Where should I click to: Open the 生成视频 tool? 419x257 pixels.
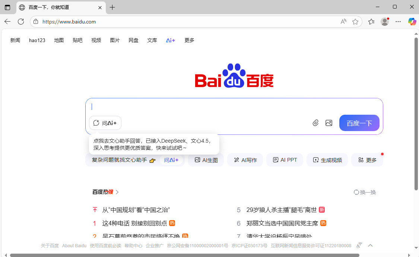(x=327, y=160)
